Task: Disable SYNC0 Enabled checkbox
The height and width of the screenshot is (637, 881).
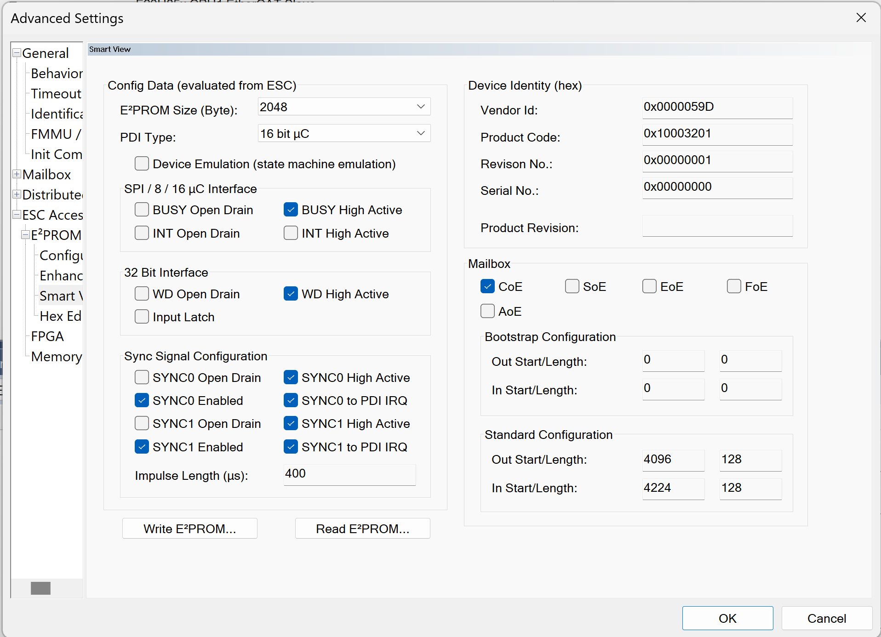Action: pyautogui.click(x=142, y=400)
